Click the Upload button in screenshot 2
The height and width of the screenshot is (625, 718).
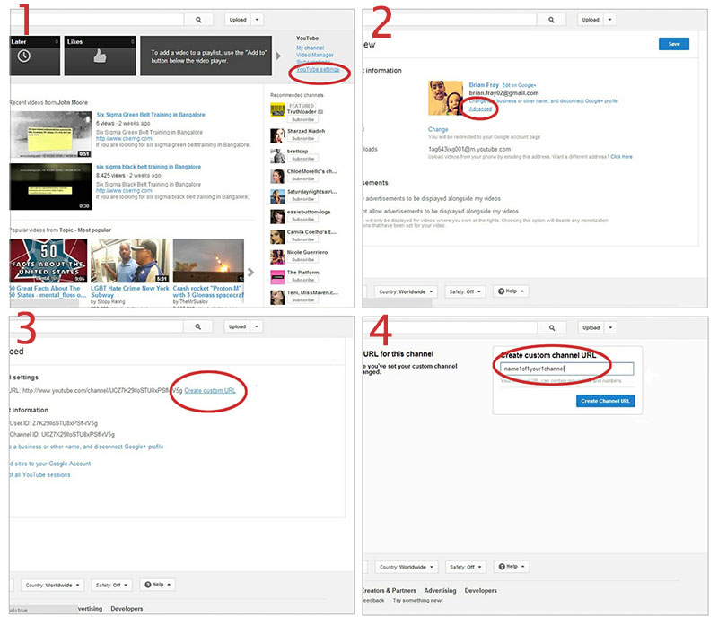pos(591,20)
